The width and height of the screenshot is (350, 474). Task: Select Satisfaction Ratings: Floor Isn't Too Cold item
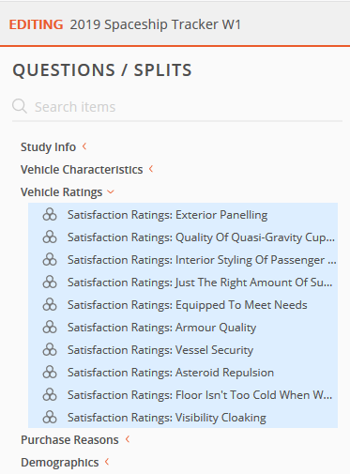(x=183, y=395)
